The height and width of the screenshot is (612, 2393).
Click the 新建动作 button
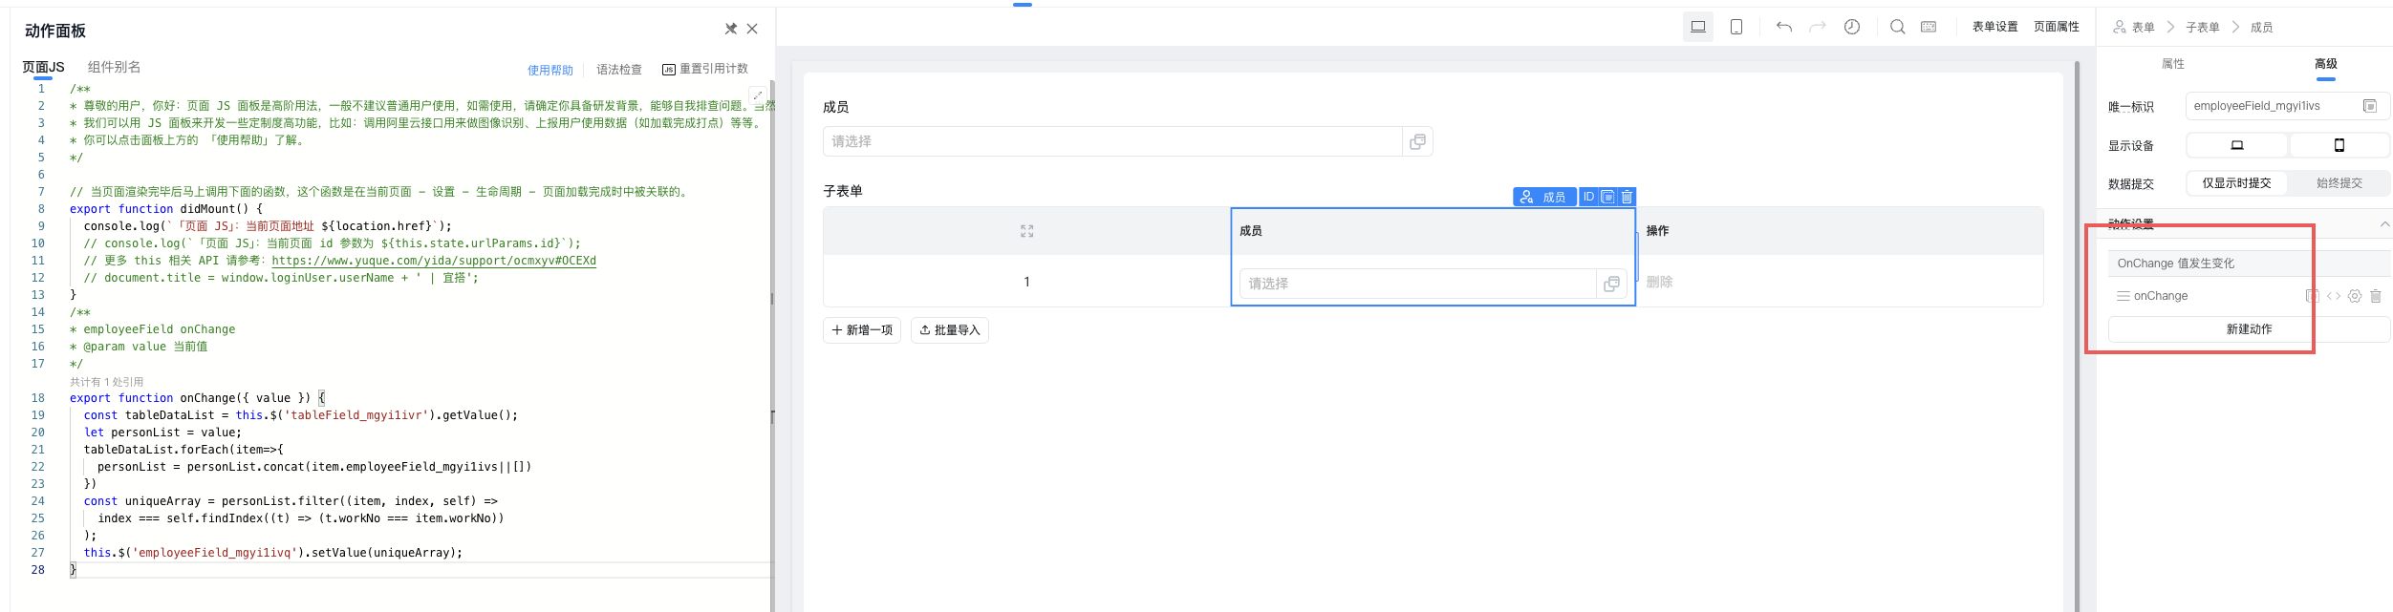(x=2249, y=329)
